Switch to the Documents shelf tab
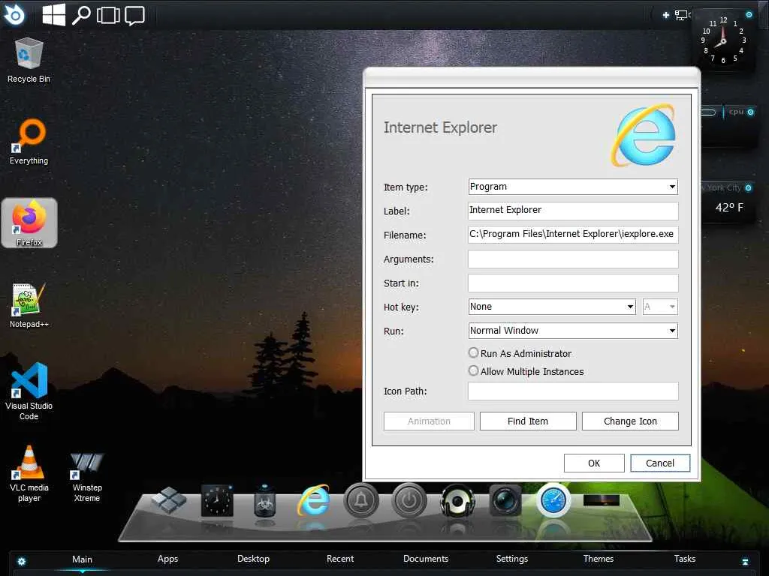This screenshot has width=769, height=576. (x=426, y=559)
